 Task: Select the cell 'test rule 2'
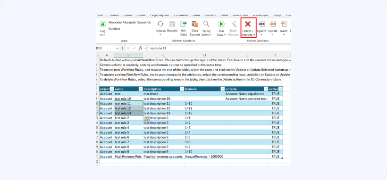[128, 118]
